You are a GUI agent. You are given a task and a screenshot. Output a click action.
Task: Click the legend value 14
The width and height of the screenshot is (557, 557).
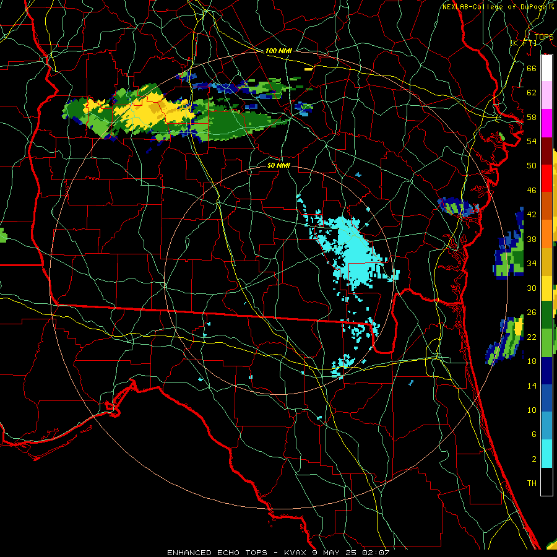click(532, 386)
